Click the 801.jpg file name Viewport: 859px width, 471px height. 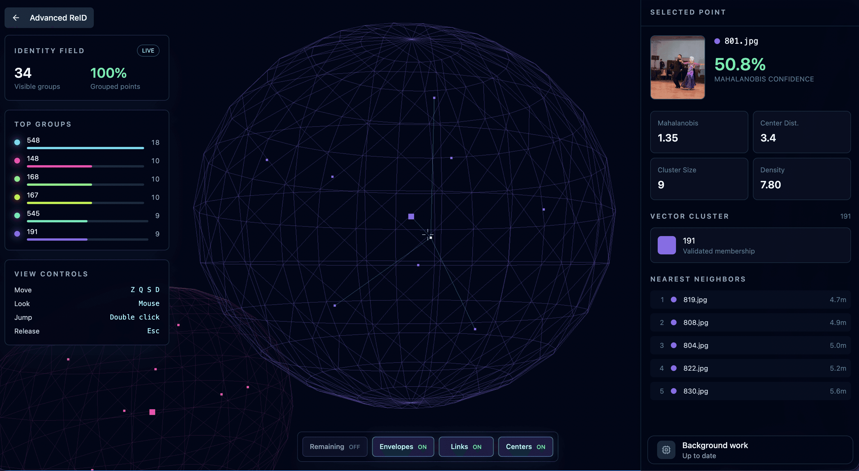tap(741, 41)
